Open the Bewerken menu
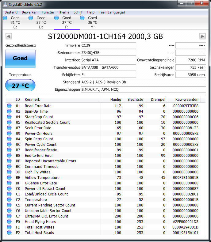This screenshot has height=242, width=211. click(29, 12)
